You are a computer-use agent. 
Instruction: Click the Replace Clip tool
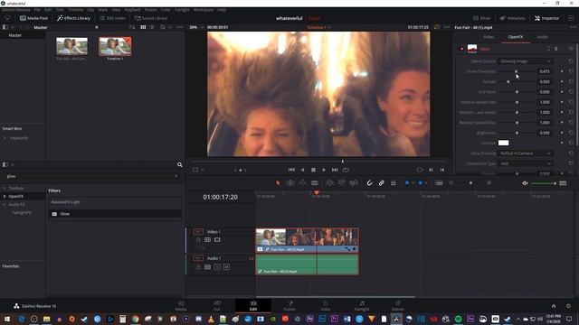coord(354,182)
